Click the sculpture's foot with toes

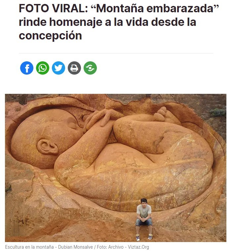tap(165, 115)
